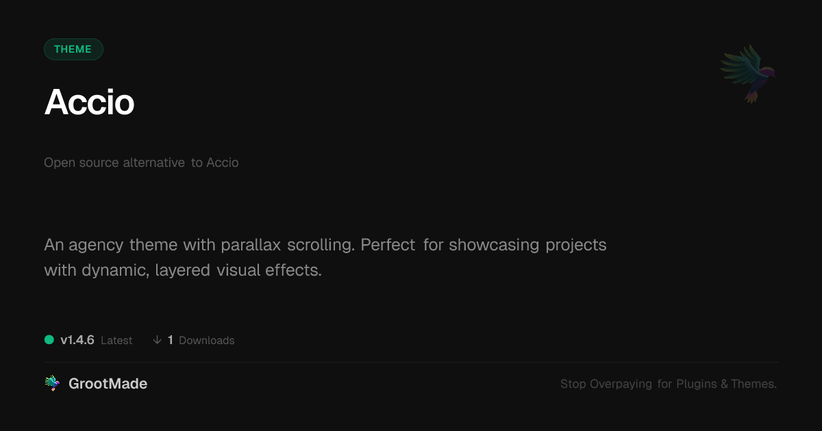Image resolution: width=822 pixels, height=431 pixels.
Task: Click the green status dot
Action: click(x=49, y=340)
